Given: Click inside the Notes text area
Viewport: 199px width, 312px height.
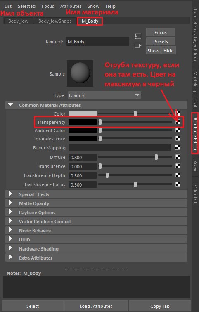Looking at the screenshot, I should point(96,287).
